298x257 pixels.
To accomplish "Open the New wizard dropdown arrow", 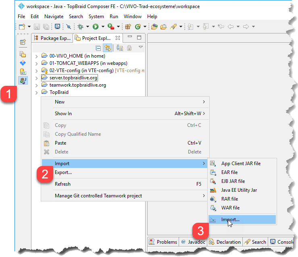I will click(29, 27).
